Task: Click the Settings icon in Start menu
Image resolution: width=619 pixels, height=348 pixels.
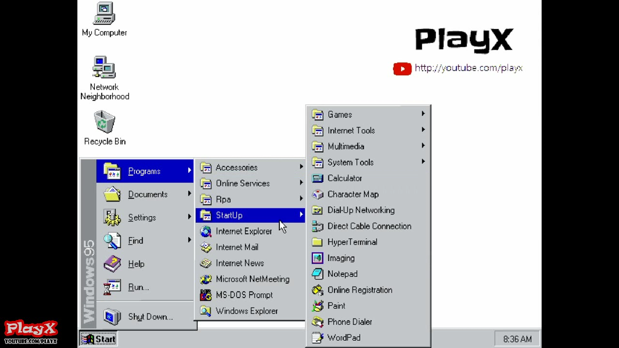Action: point(112,217)
